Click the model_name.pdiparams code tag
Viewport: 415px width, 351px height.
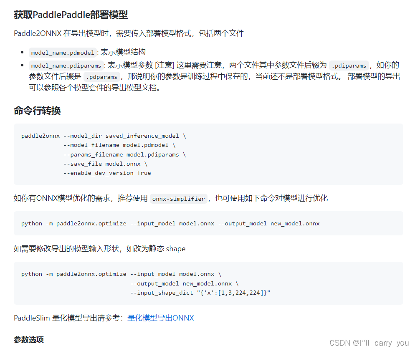point(66,65)
